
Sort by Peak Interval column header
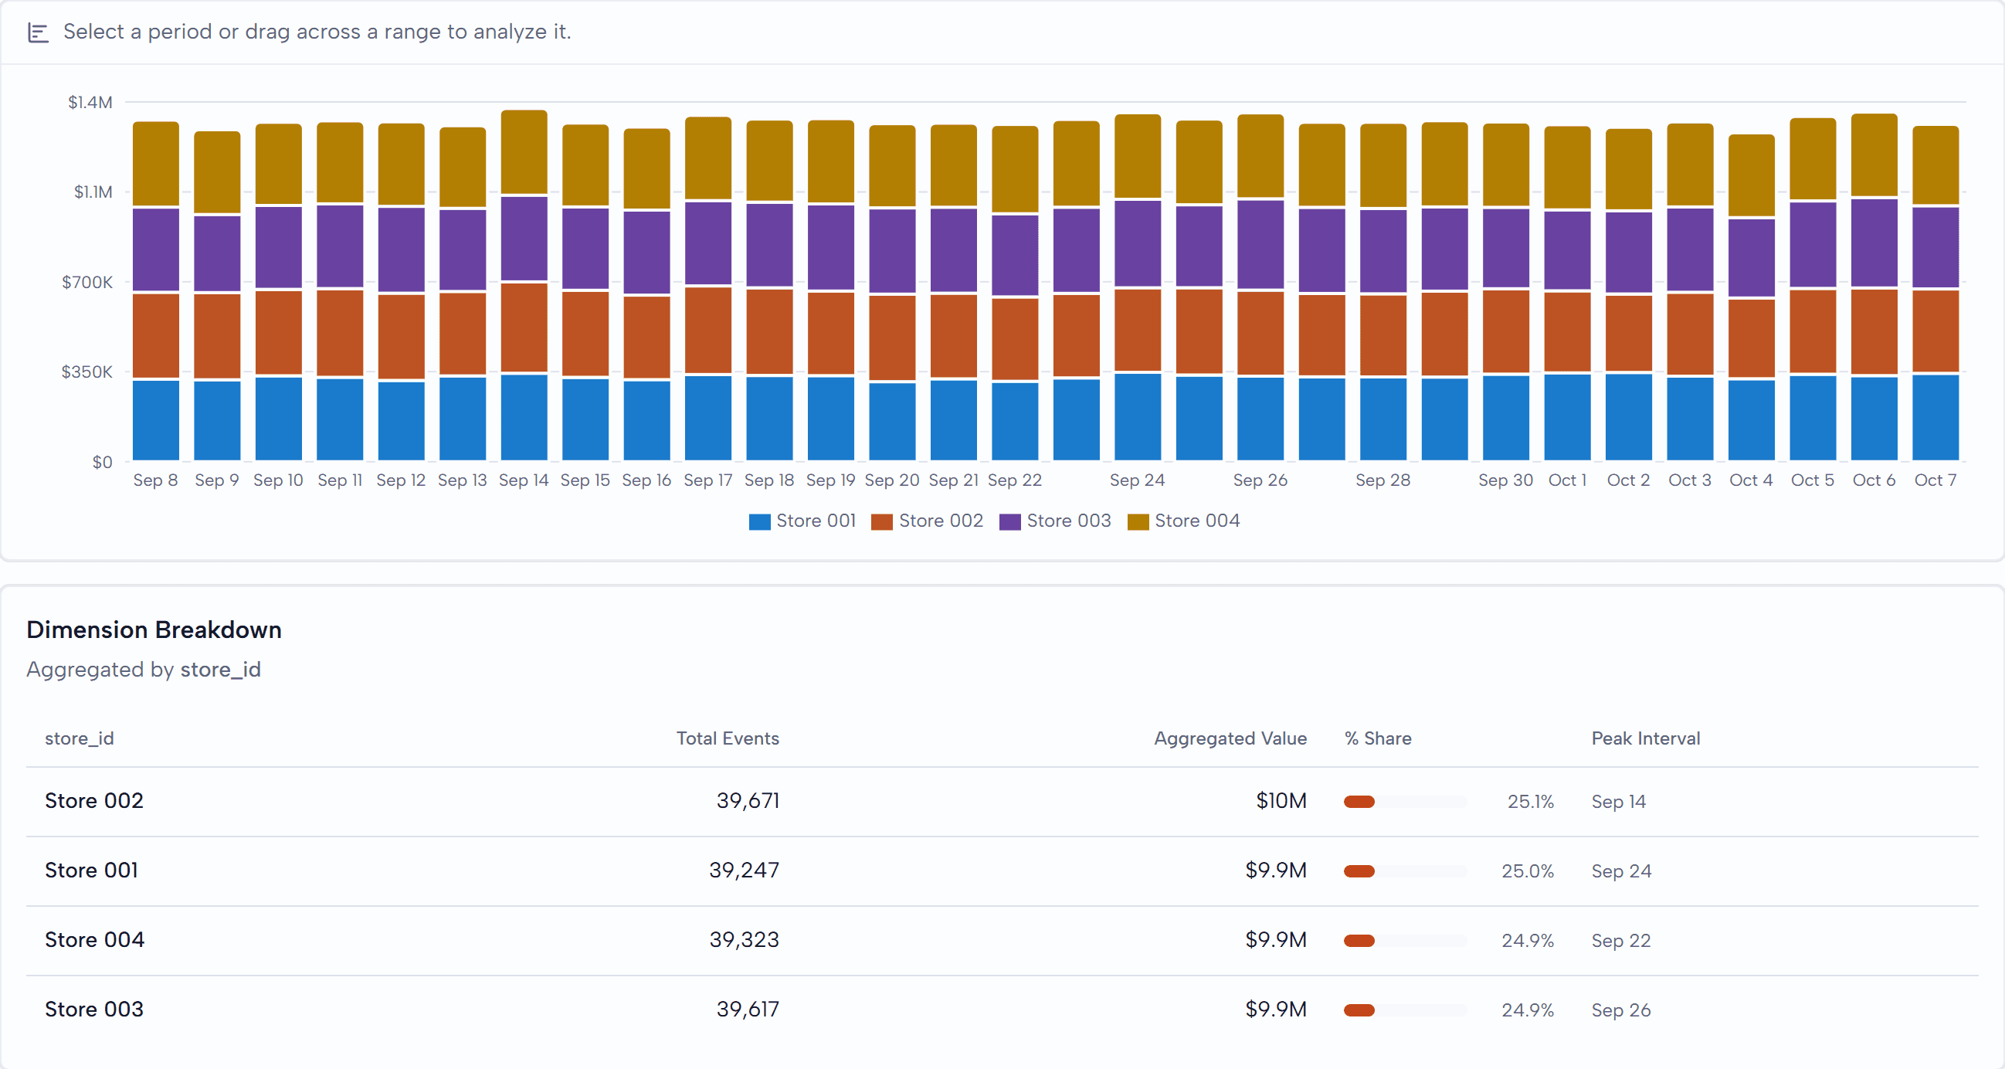click(x=1645, y=738)
